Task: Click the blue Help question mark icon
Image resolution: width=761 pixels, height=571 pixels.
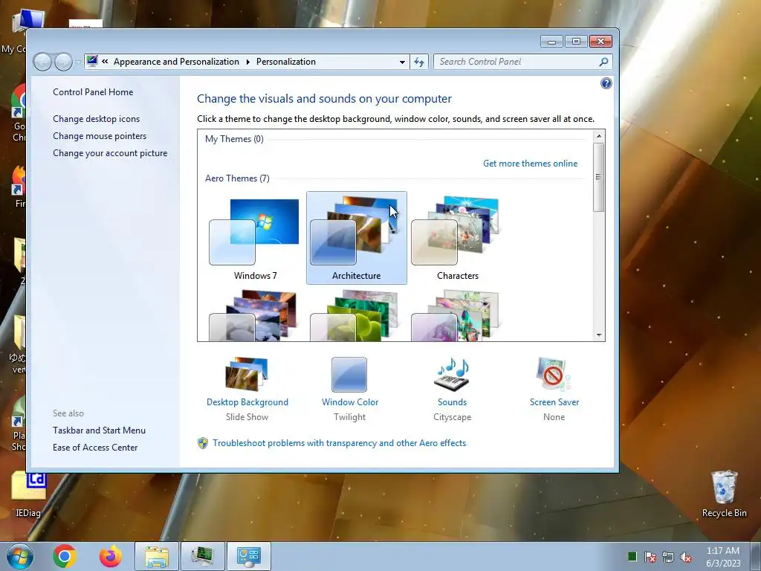Action: (x=606, y=83)
